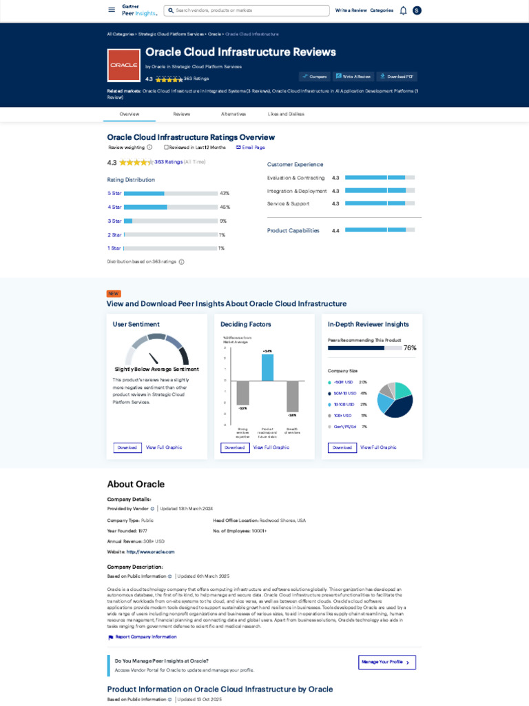Click the sentiment gauge chart

[156, 349]
